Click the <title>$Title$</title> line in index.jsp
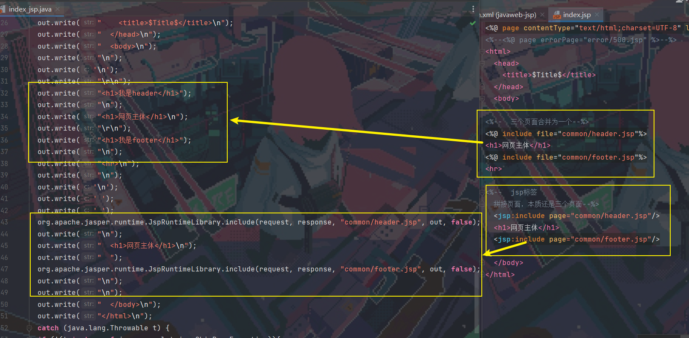 click(x=549, y=75)
